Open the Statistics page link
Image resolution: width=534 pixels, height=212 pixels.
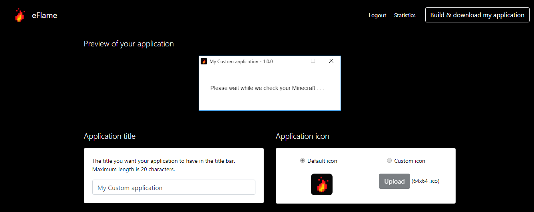[404, 15]
